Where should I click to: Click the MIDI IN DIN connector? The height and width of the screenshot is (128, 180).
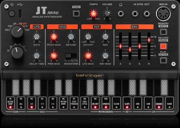[x=163, y=13]
